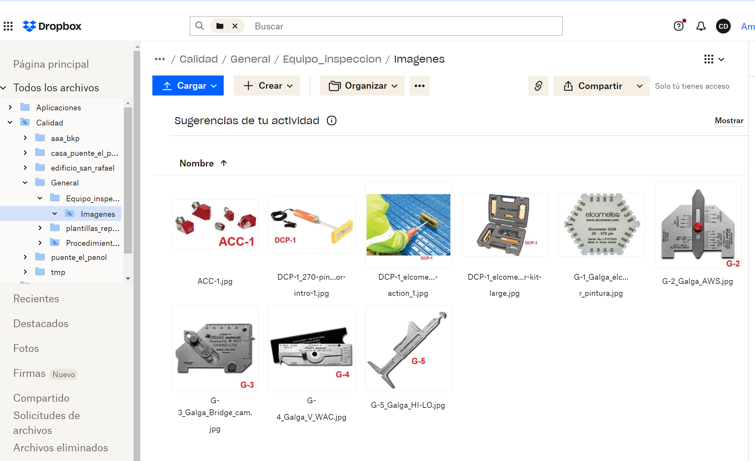Open the Organizar dropdown menu
Viewport: 755px width, 461px height.
(362, 86)
